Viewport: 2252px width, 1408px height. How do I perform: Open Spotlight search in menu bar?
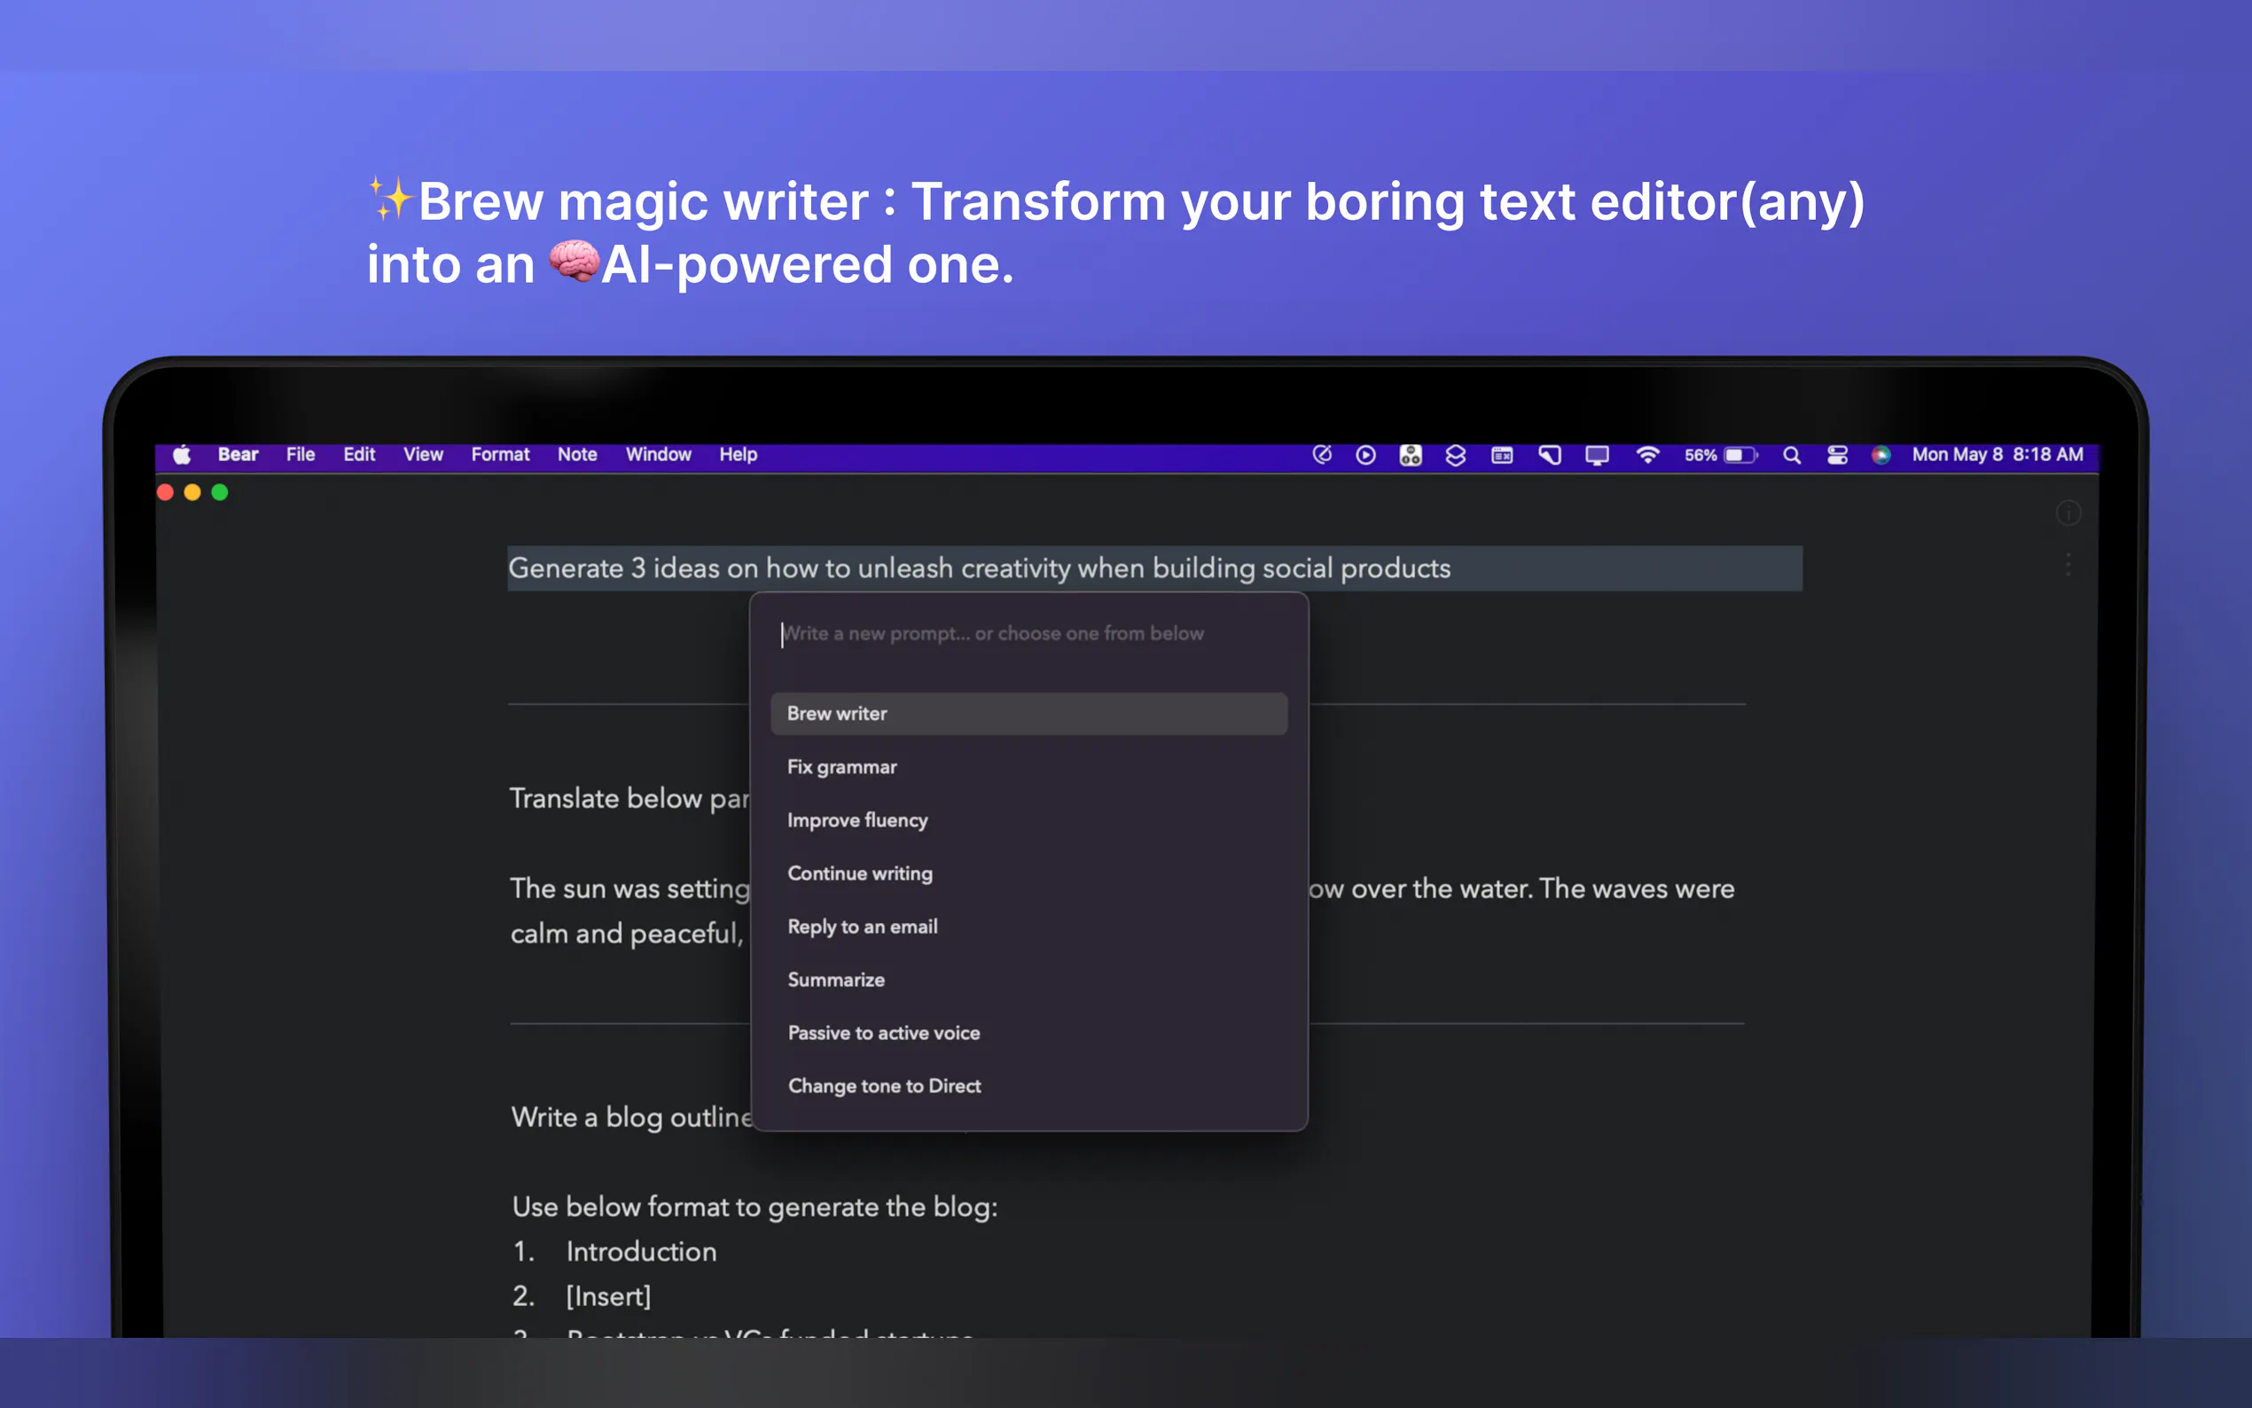pyautogui.click(x=1790, y=456)
